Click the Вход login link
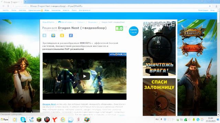The image size is (220, 123). (x=212, y=10)
